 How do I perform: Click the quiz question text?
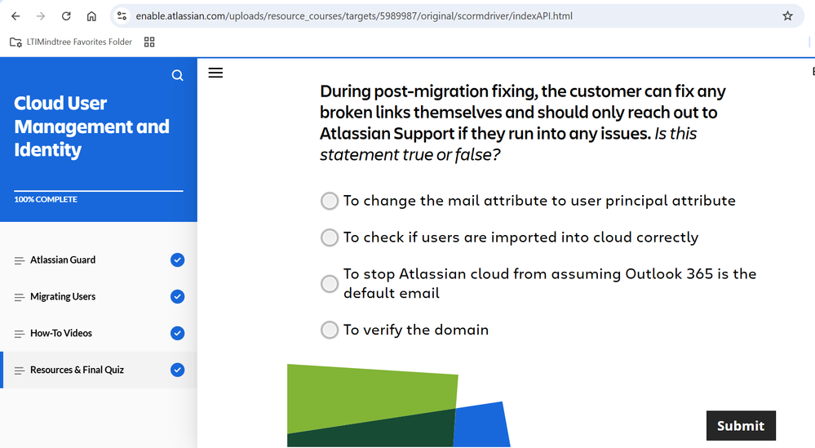(522, 122)
